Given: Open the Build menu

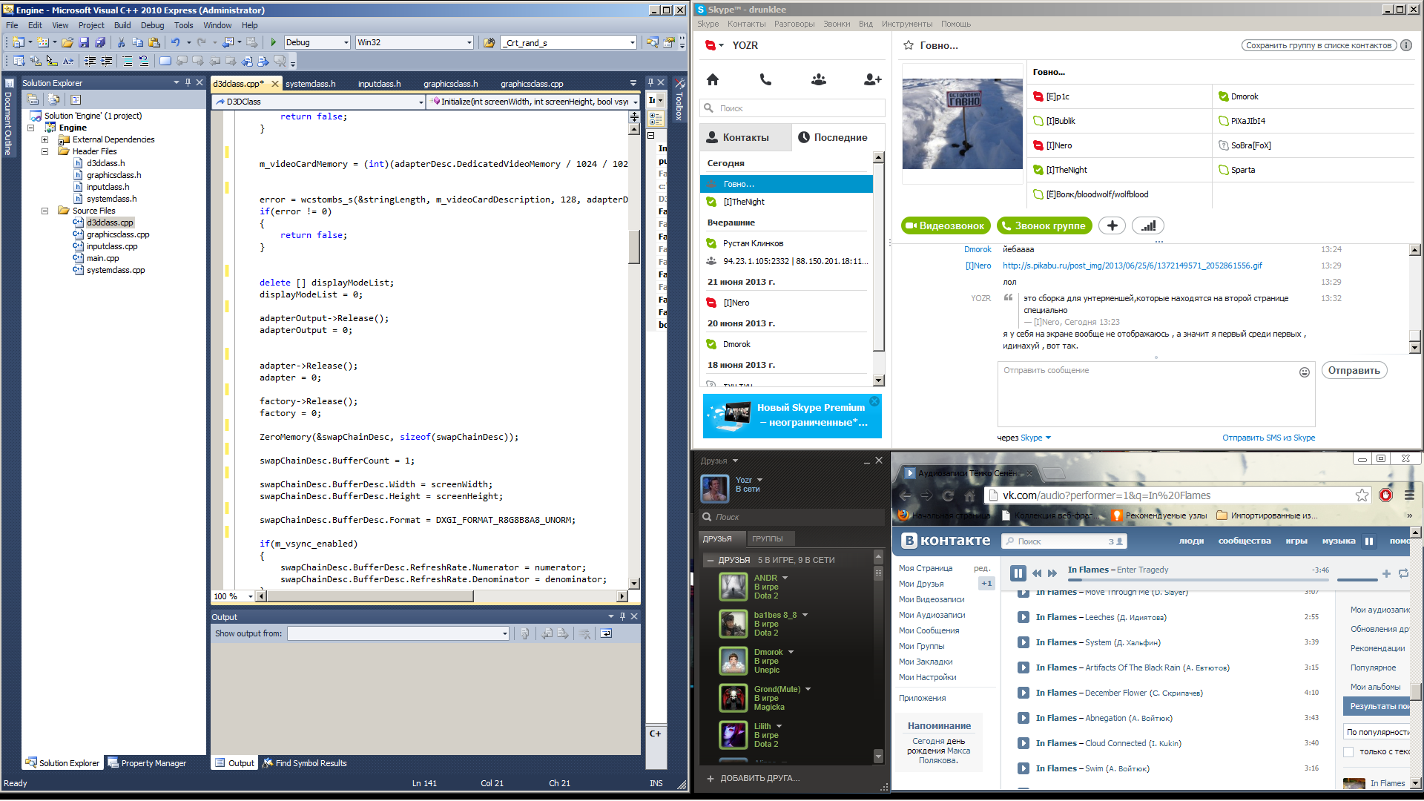Looking at the screenshot, I should click(122, 25).
